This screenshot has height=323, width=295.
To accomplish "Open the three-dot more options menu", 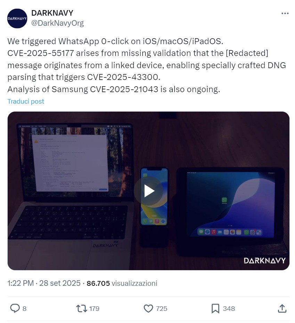I will click(x=285, y=14).
